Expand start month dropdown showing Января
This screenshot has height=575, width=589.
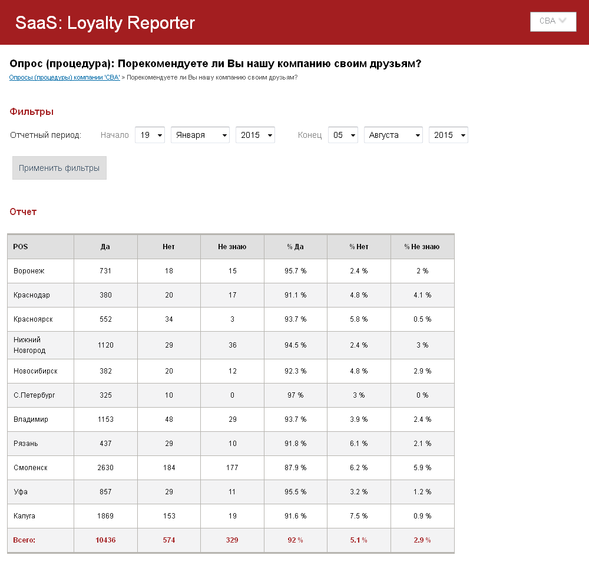(x=200, y=135)
